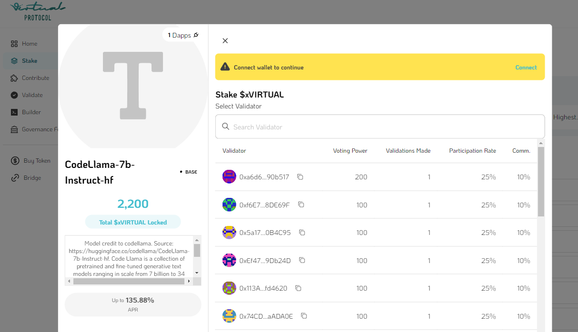The image size is (578, 332).
Task: Click the BASE chain label
Action: [191, 172]
